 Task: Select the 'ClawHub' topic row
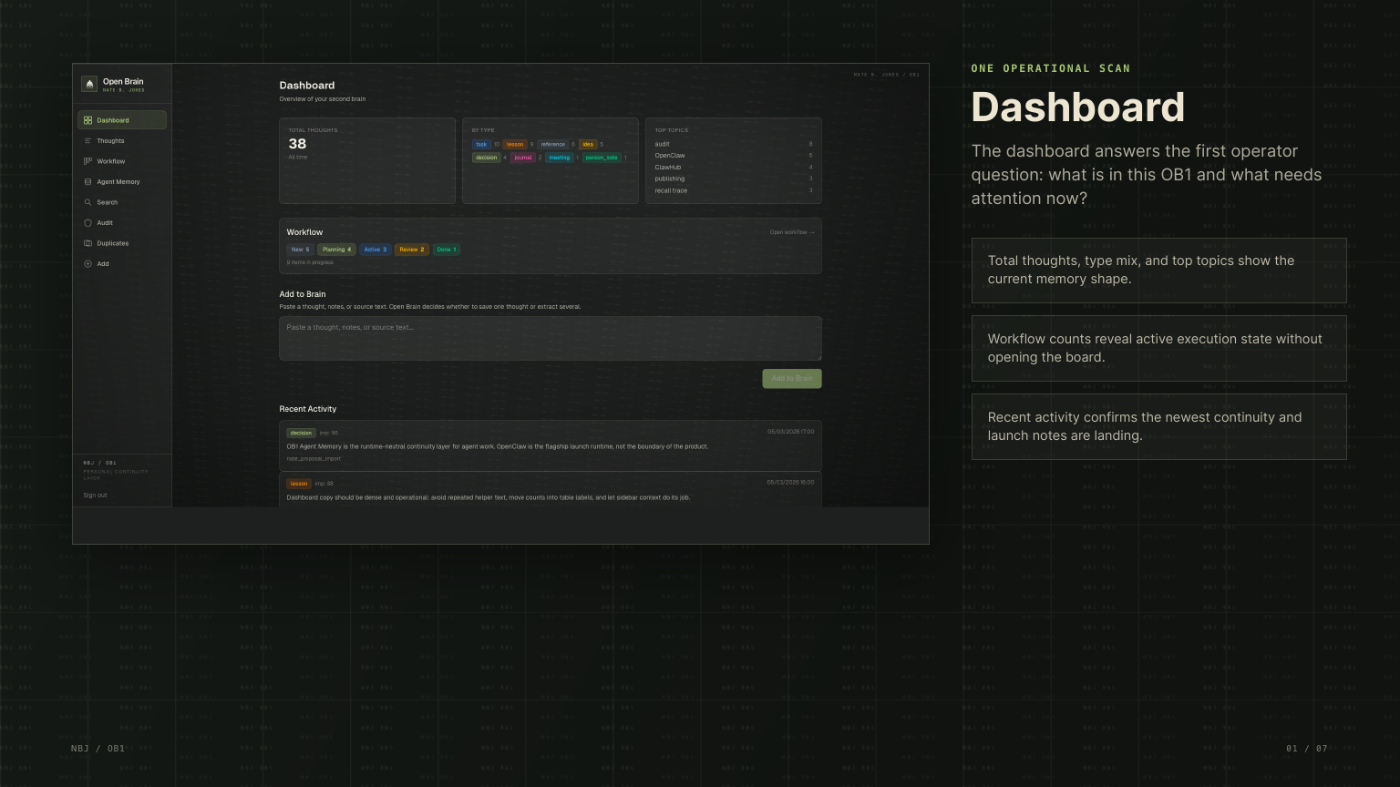tap(734, 168)
